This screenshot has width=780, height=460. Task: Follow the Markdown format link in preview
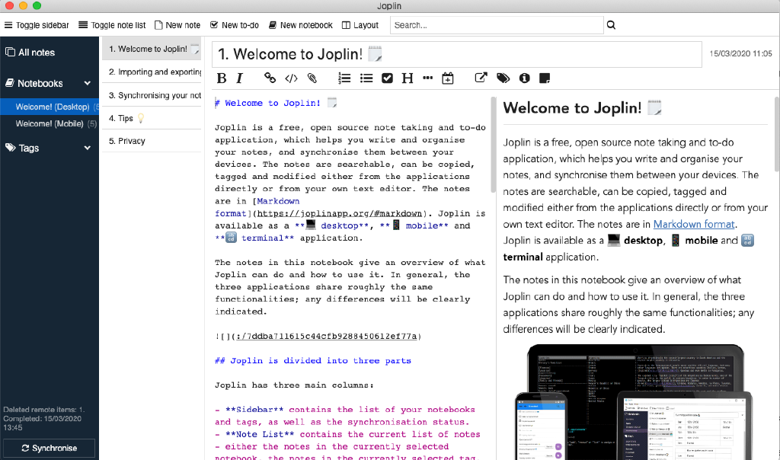(693, 224)
